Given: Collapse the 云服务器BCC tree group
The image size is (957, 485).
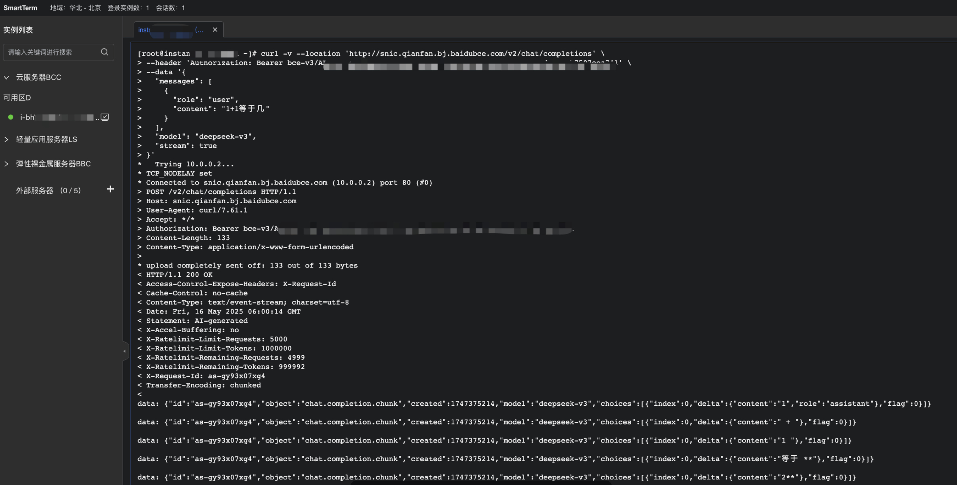Looking at the screenshot, I should tap(6, 77).
